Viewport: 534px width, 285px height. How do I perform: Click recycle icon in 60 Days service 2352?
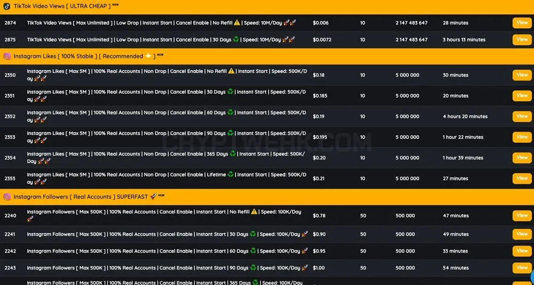click(x=230, y=112)
